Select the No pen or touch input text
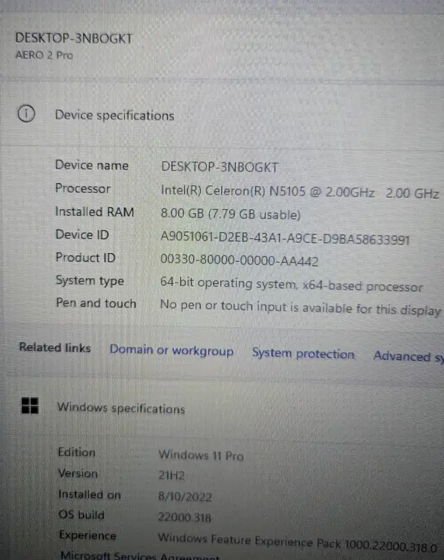Image resolution: width=444 pixels, height=560 pixels. click(300, 308)
